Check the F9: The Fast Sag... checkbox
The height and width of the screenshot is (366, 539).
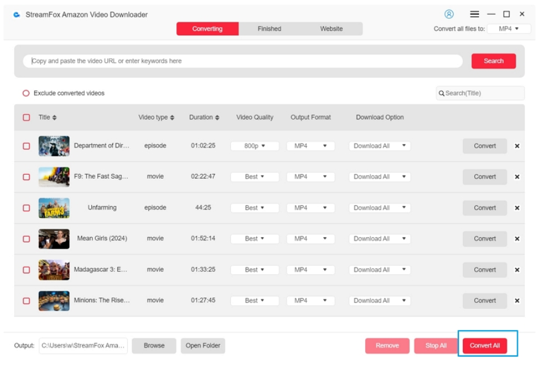coord(27,177)
